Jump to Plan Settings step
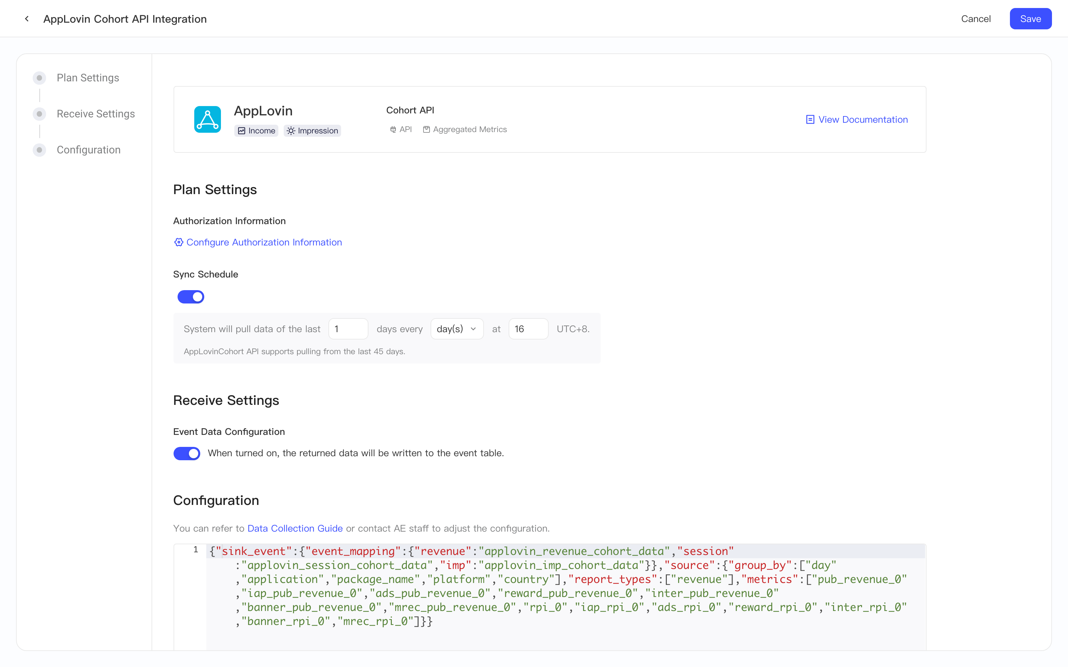This screenshot has width=1068, height=667. [88, 78]
